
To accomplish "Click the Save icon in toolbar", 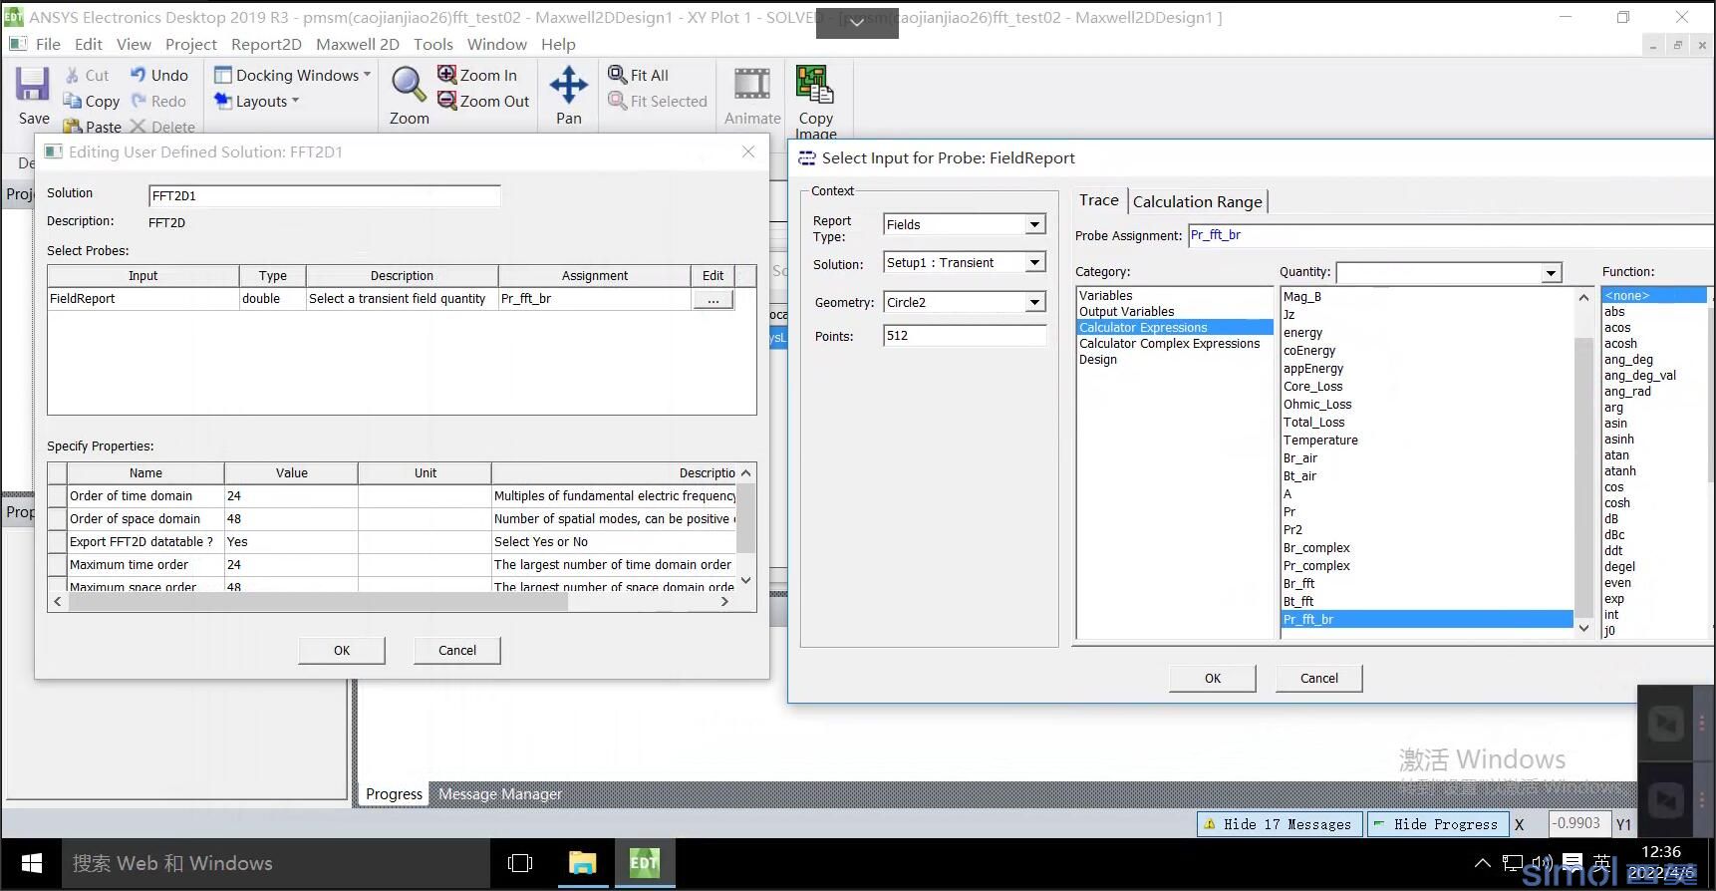I will tap(32, 85).
